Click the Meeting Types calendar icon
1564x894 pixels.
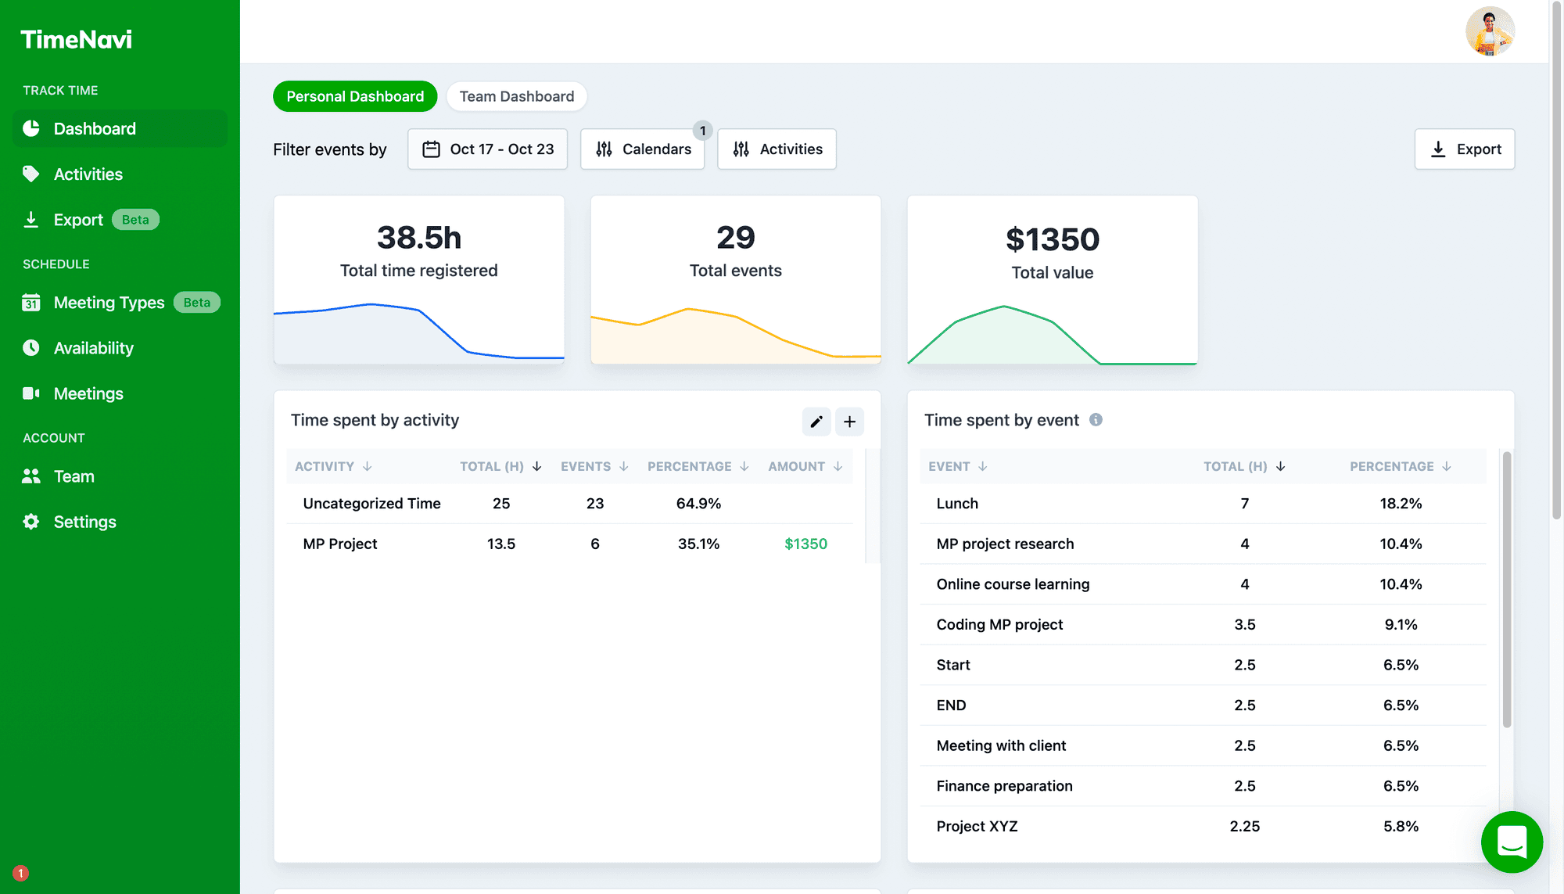(x=31, y=303)
